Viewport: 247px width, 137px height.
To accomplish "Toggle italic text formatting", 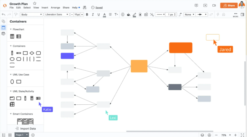I will (93, 15).
